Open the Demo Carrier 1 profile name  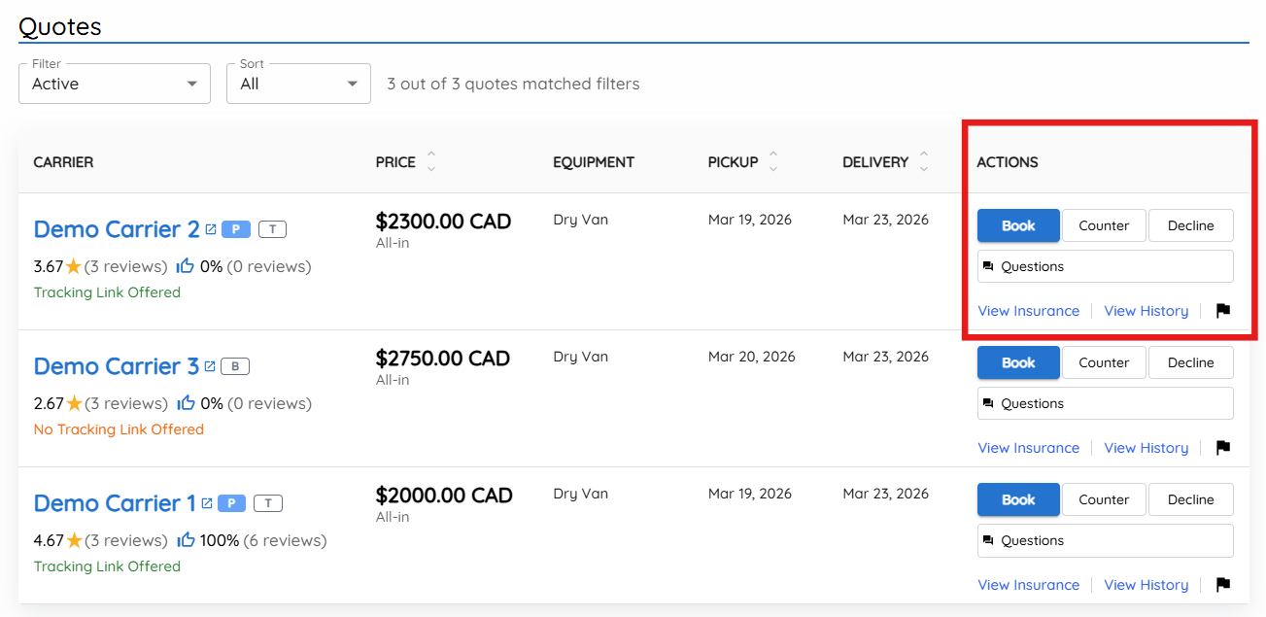[x=115, y=503]
